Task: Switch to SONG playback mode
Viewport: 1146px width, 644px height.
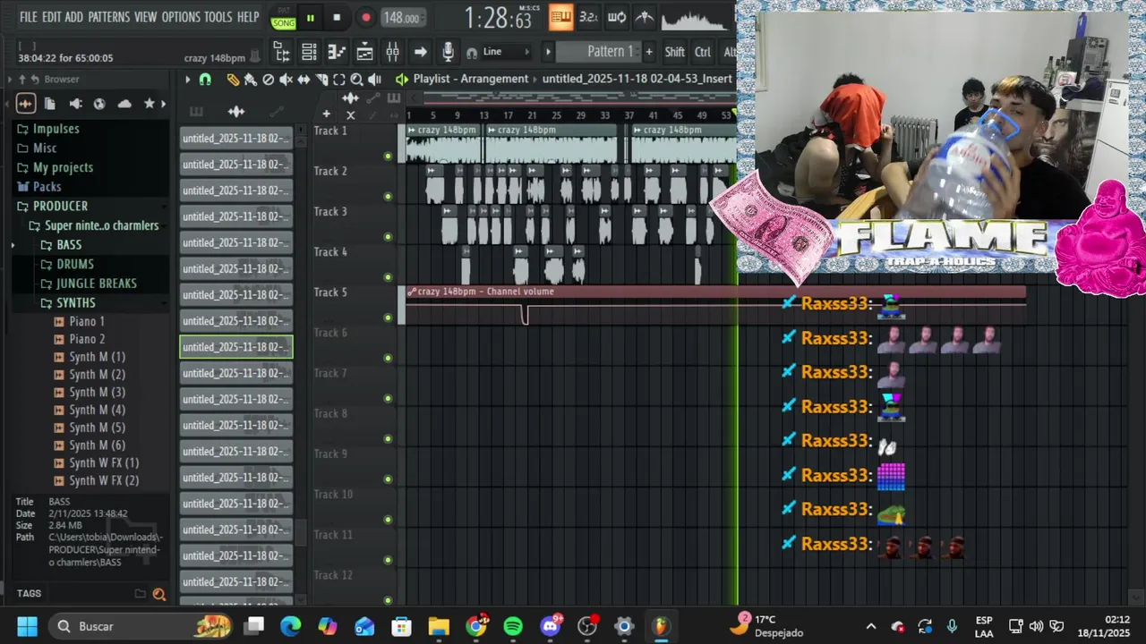Action: pyautogui.click(x=283, y=23)
